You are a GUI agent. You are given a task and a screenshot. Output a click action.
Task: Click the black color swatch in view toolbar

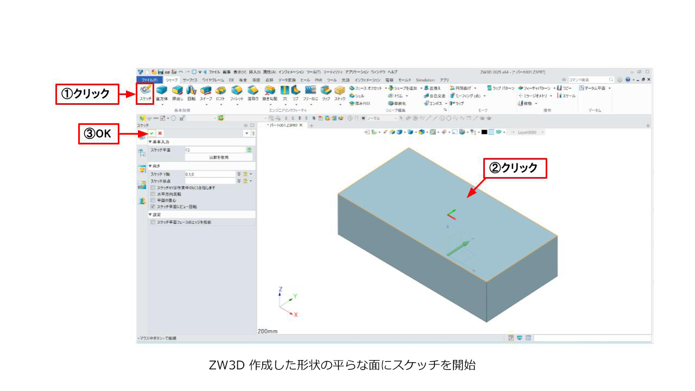point(484,132)
